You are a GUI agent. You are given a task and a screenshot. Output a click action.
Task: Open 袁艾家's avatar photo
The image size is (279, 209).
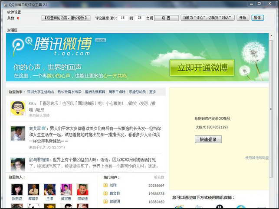pyautogui.click(x=18, y=133)
